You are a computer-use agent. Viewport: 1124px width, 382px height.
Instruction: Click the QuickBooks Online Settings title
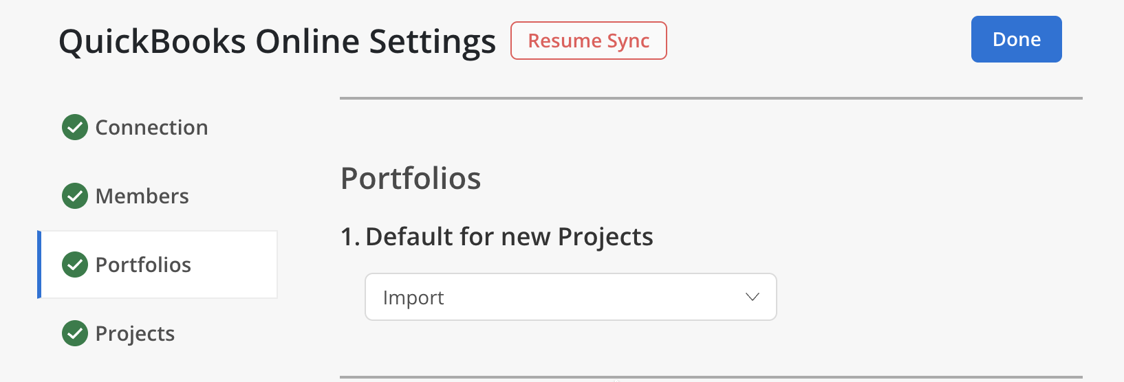[277, 41]
